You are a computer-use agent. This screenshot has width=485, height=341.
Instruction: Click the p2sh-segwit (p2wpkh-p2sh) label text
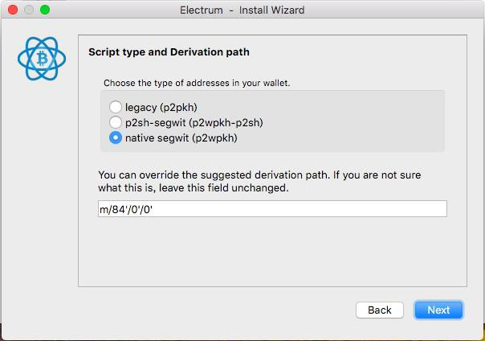194,123
